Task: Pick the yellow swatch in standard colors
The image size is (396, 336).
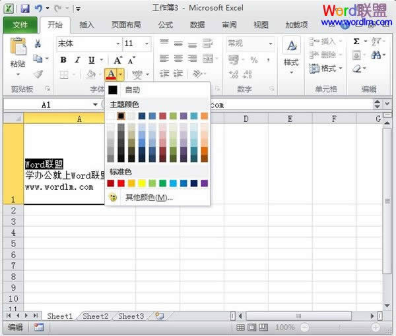Action: click(x=142, y=183)
